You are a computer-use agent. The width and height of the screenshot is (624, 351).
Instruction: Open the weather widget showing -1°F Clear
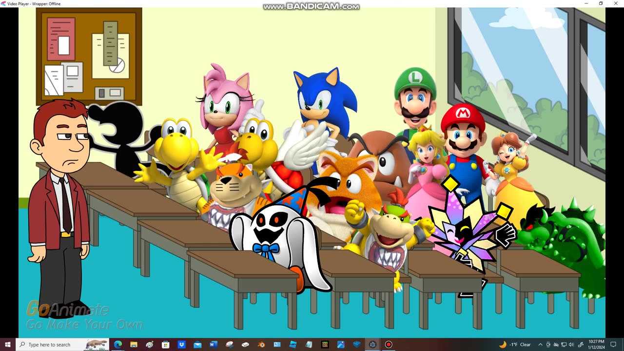pyautogui.click(x=515, y=345)
